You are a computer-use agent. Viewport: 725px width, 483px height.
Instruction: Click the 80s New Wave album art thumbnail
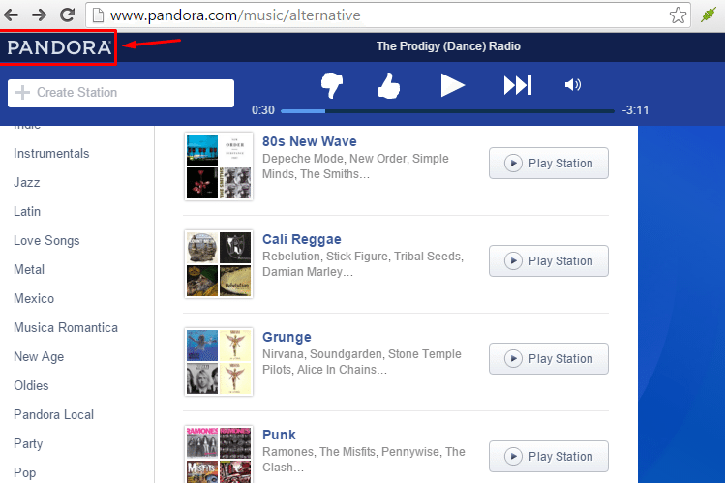219,166
